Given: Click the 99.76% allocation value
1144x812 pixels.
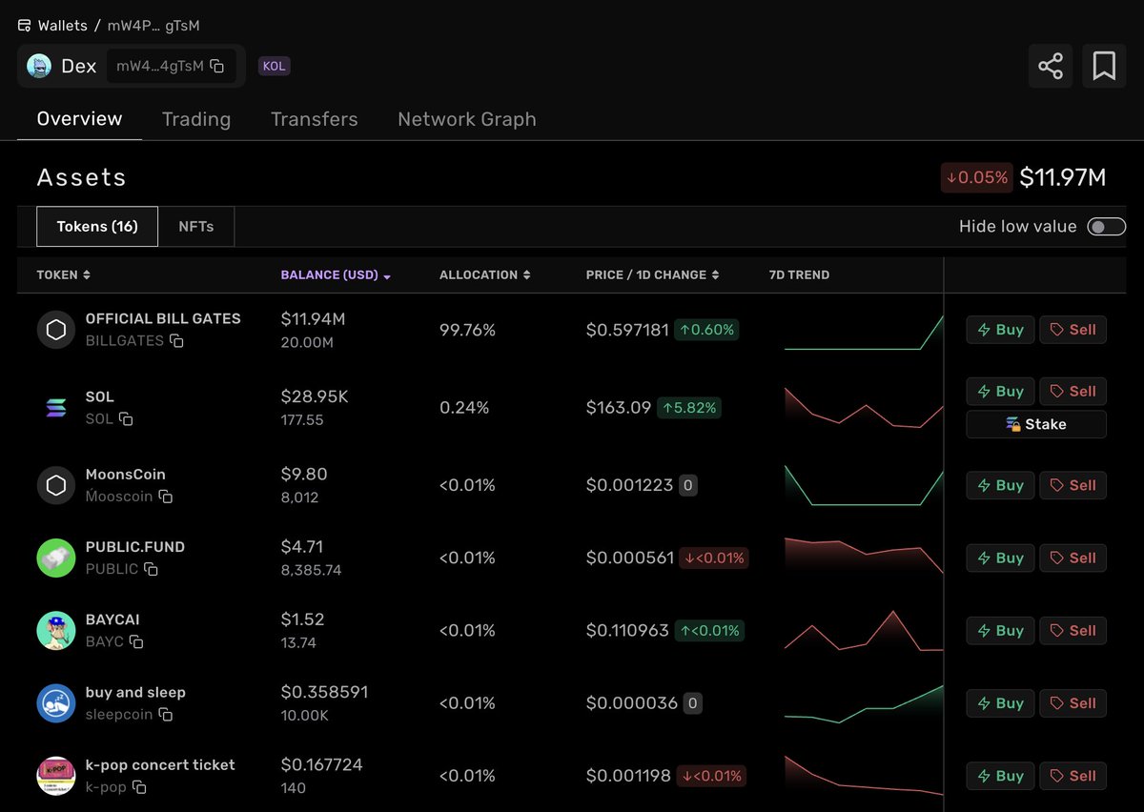Looking at the screenshot, I should pos(467,330).
